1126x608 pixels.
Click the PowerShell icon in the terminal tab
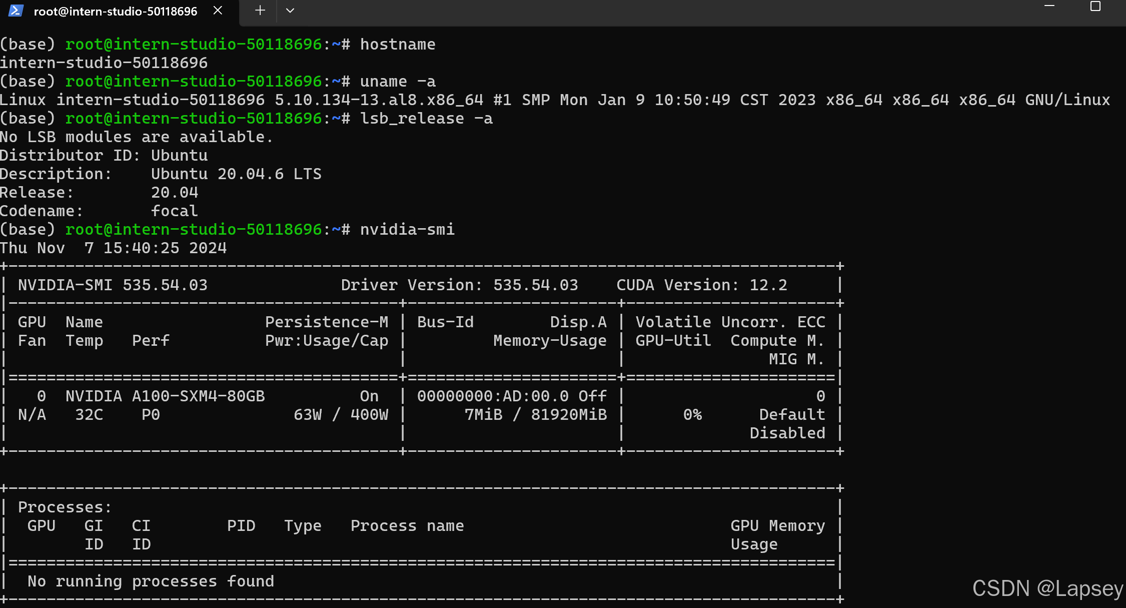tap(16, 11)
